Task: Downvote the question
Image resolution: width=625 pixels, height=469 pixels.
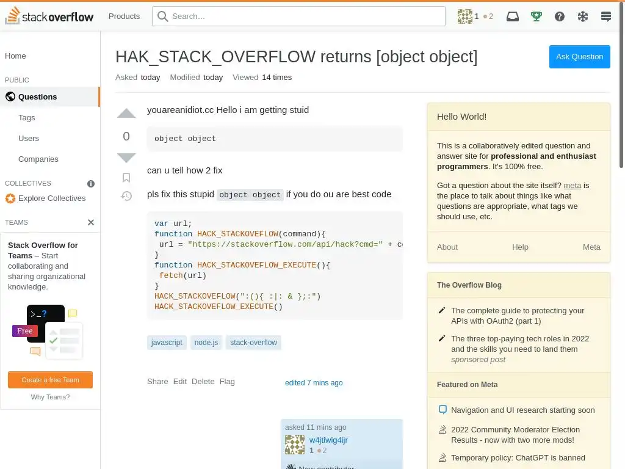Action: coord(126,158)
